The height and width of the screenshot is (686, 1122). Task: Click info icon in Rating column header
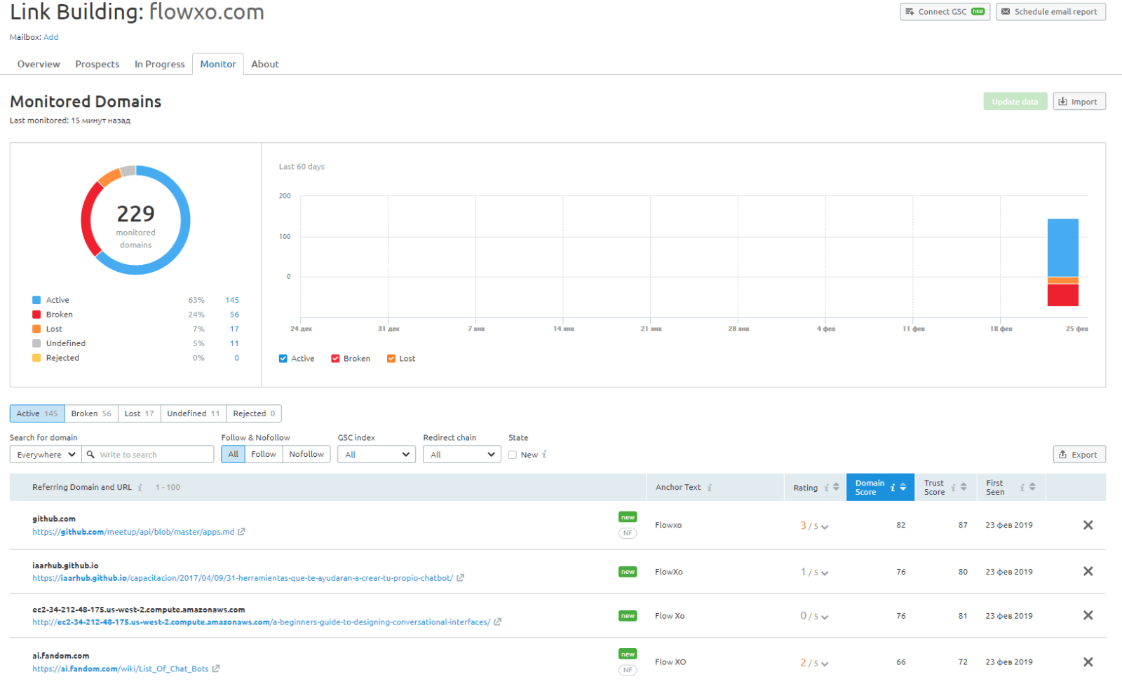[827, 488]
